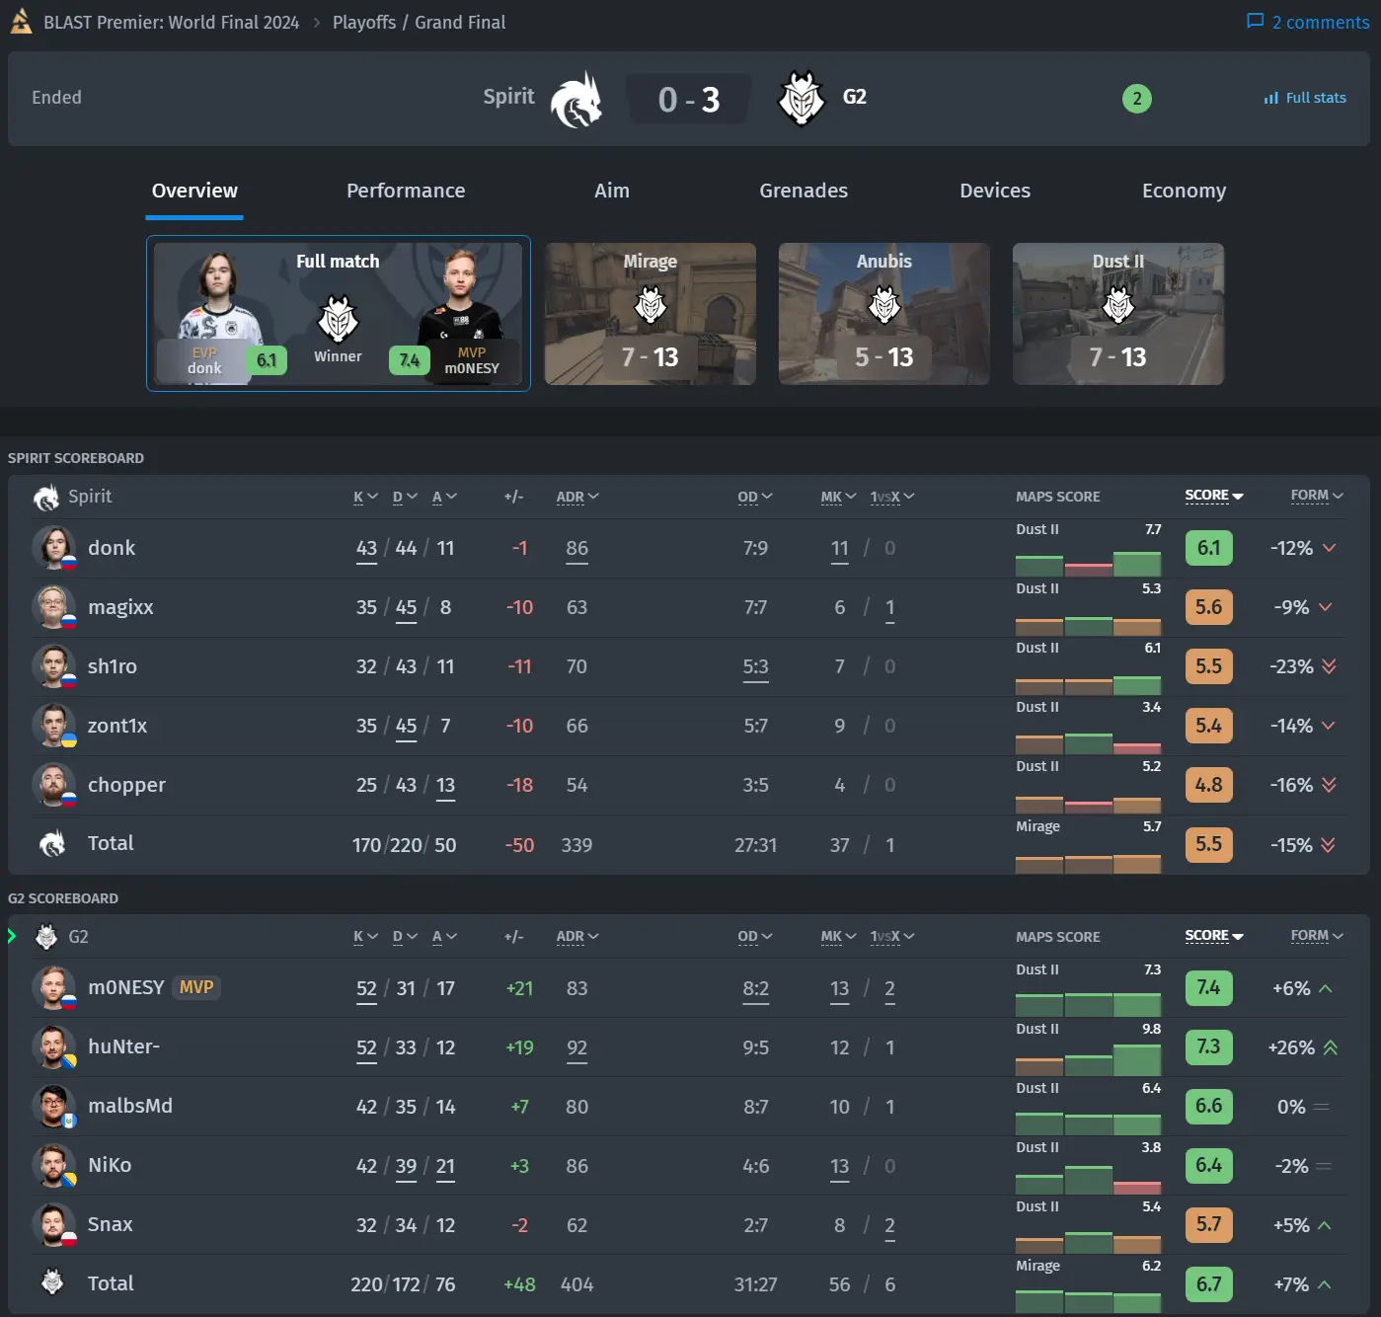Click malbsMd's +7 plus-minus value

click(519, 1107)
